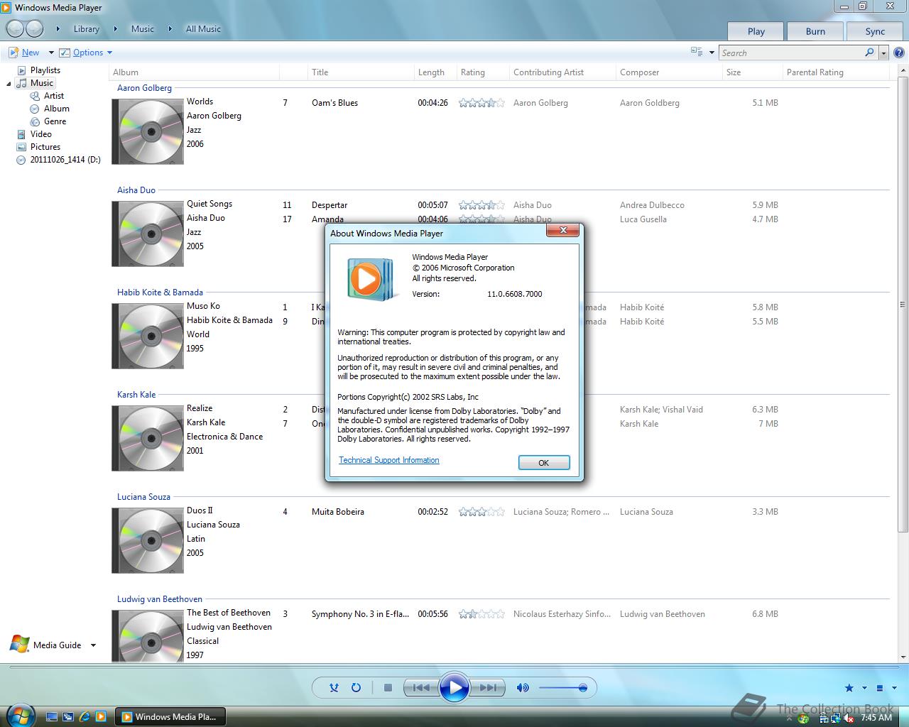Click the Aisha Duo artist group header
The width and height of the screenshot is (909, 727).
136,190
